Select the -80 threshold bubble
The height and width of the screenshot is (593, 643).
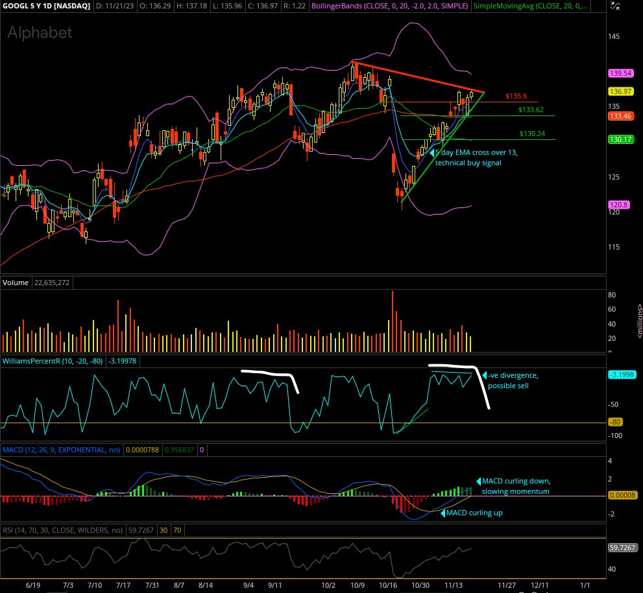click(616, 422)
